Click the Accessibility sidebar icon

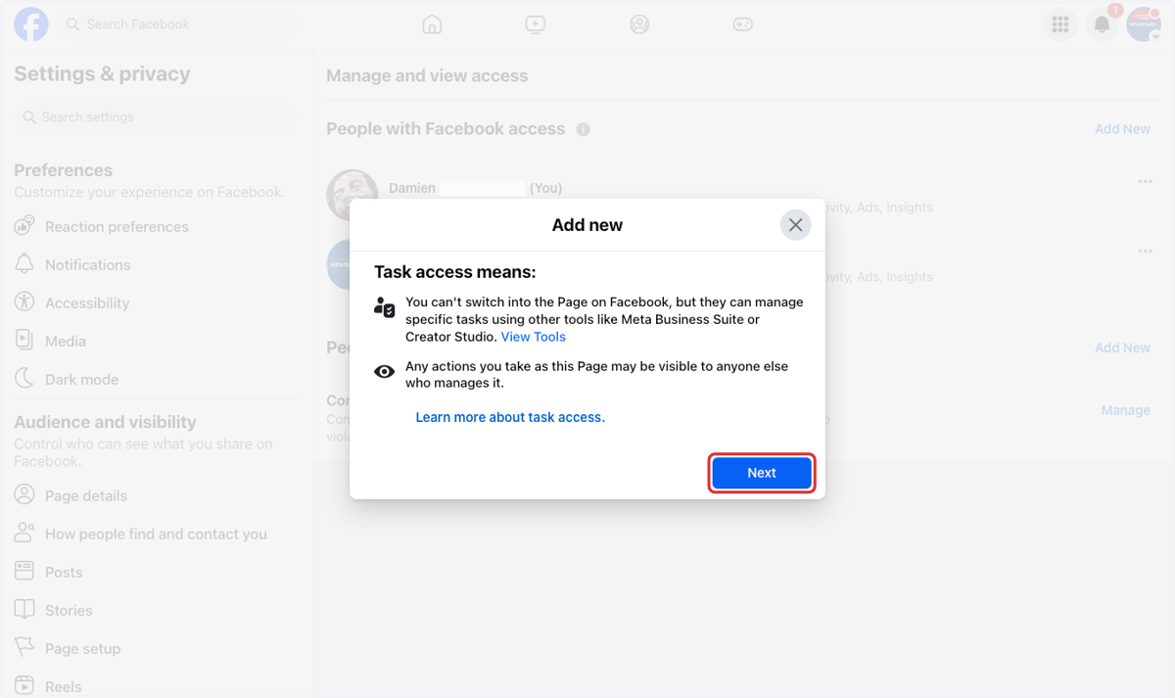[x=24, y=302]
